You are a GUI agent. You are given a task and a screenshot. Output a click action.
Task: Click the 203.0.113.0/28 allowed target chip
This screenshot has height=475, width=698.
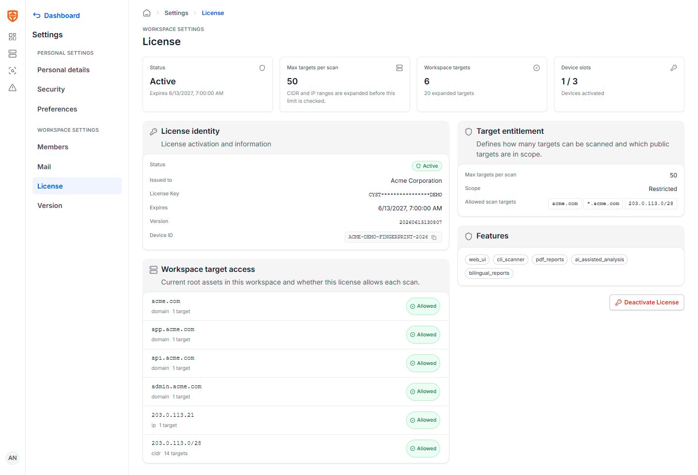(x=651, y=204)
